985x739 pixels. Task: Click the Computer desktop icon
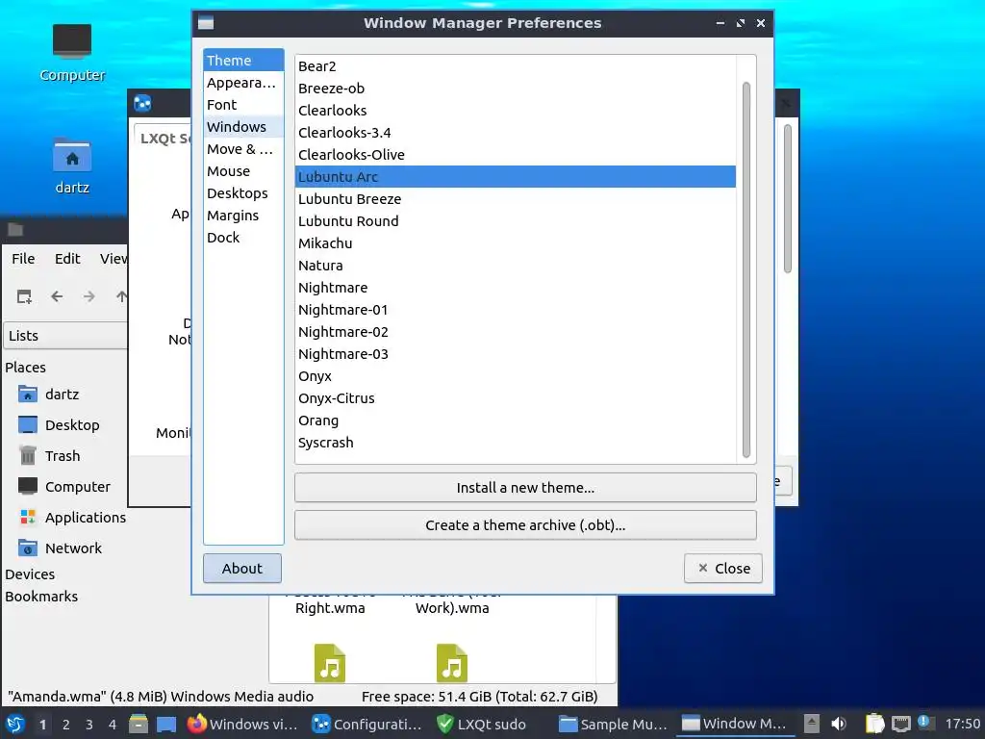click(72, 53)
